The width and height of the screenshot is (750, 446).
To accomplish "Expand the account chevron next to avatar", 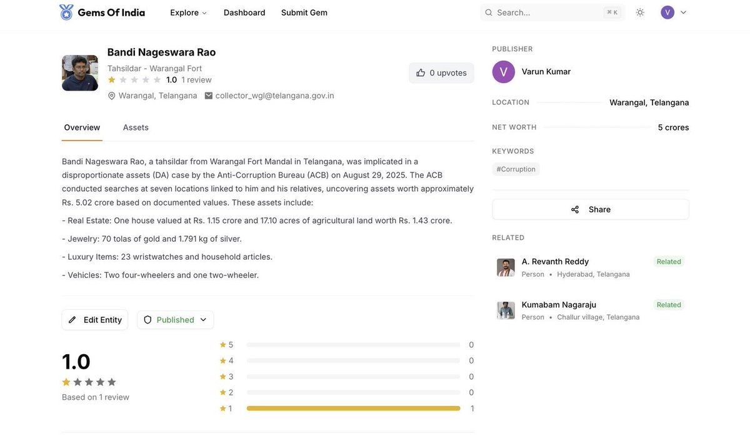I will [683, 12].
